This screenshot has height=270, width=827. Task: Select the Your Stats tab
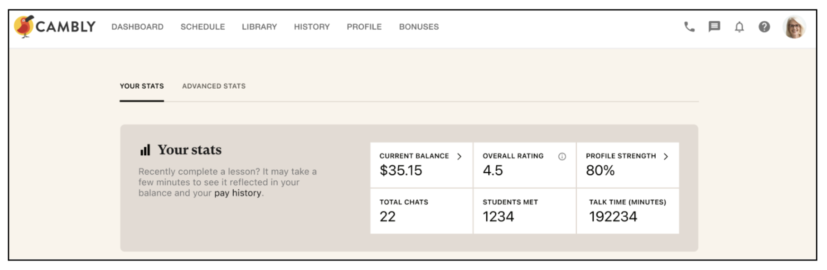[142, 86]
